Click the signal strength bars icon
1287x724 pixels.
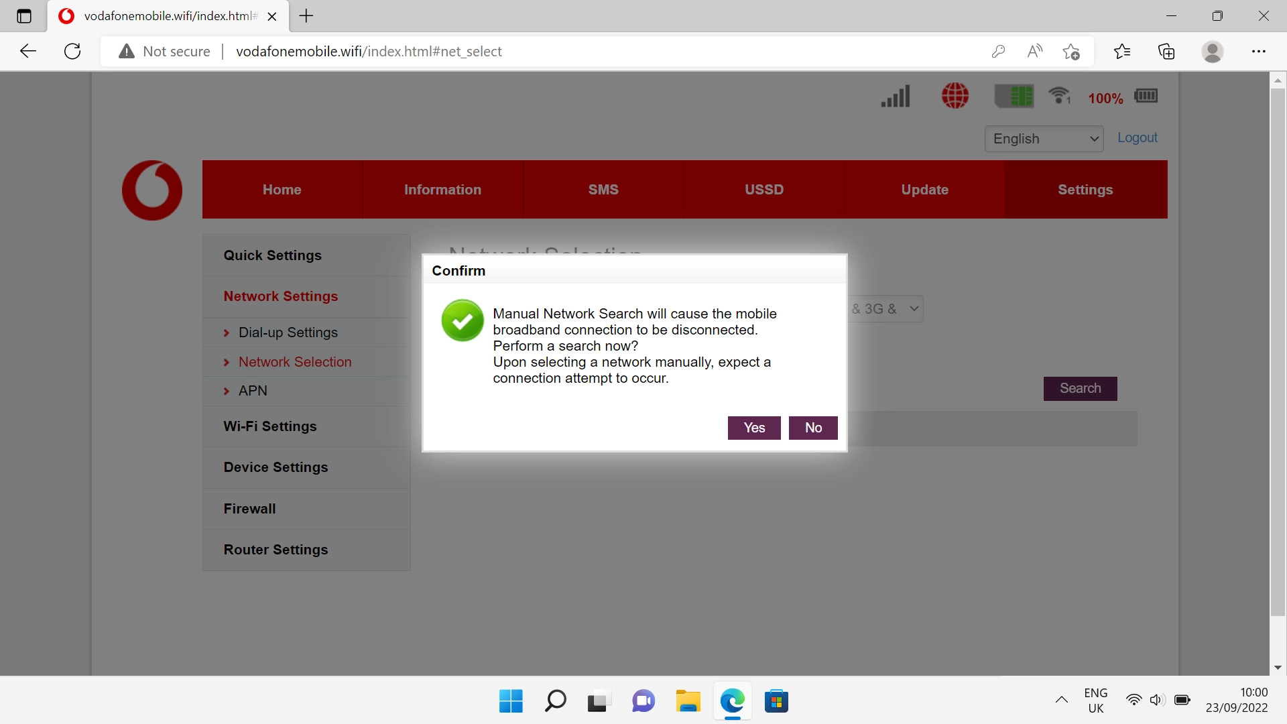[896, 97]
